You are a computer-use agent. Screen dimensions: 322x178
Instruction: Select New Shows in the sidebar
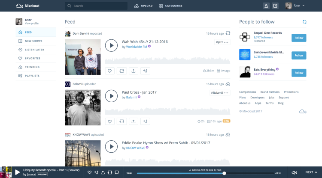36,41
